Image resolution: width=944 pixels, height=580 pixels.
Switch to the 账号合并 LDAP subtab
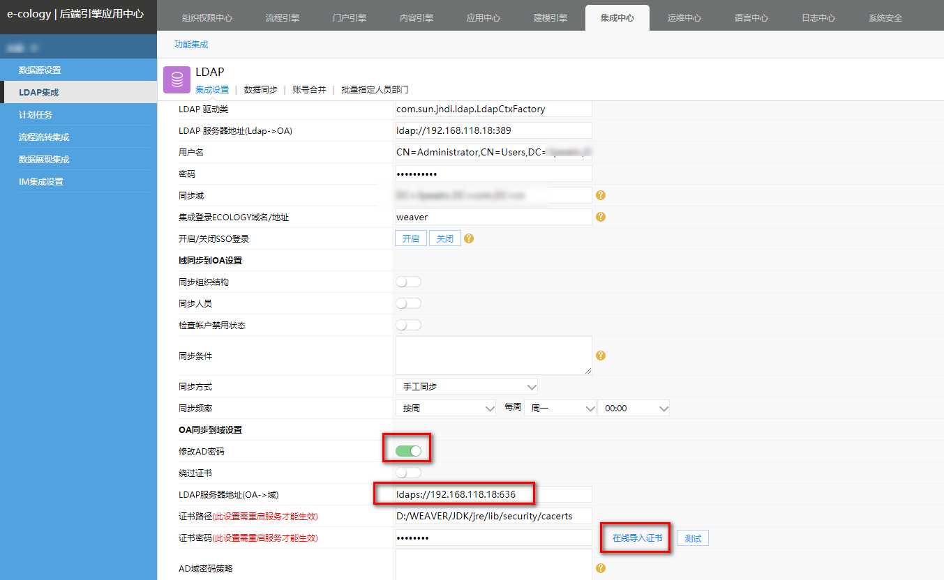point(309,89)
